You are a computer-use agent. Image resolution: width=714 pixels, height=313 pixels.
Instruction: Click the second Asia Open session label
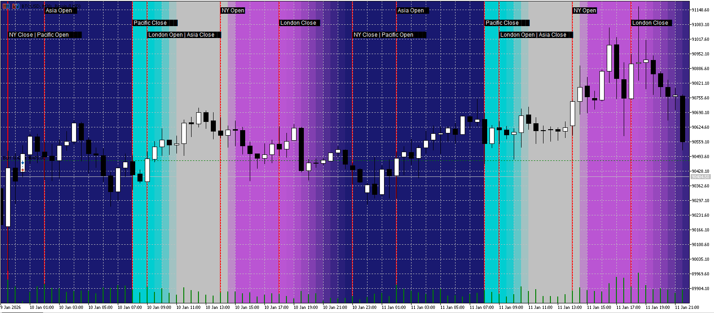tap(412, 10)
